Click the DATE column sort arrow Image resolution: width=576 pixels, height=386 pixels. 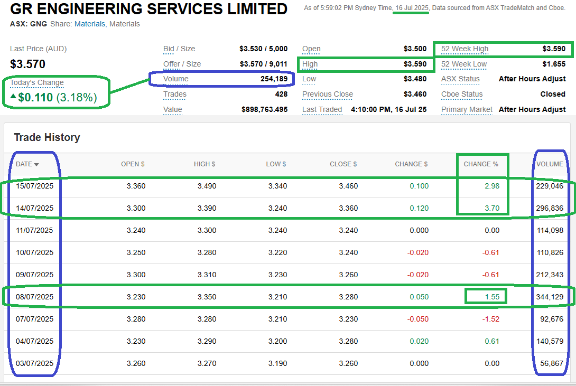[x=36, y=165]
